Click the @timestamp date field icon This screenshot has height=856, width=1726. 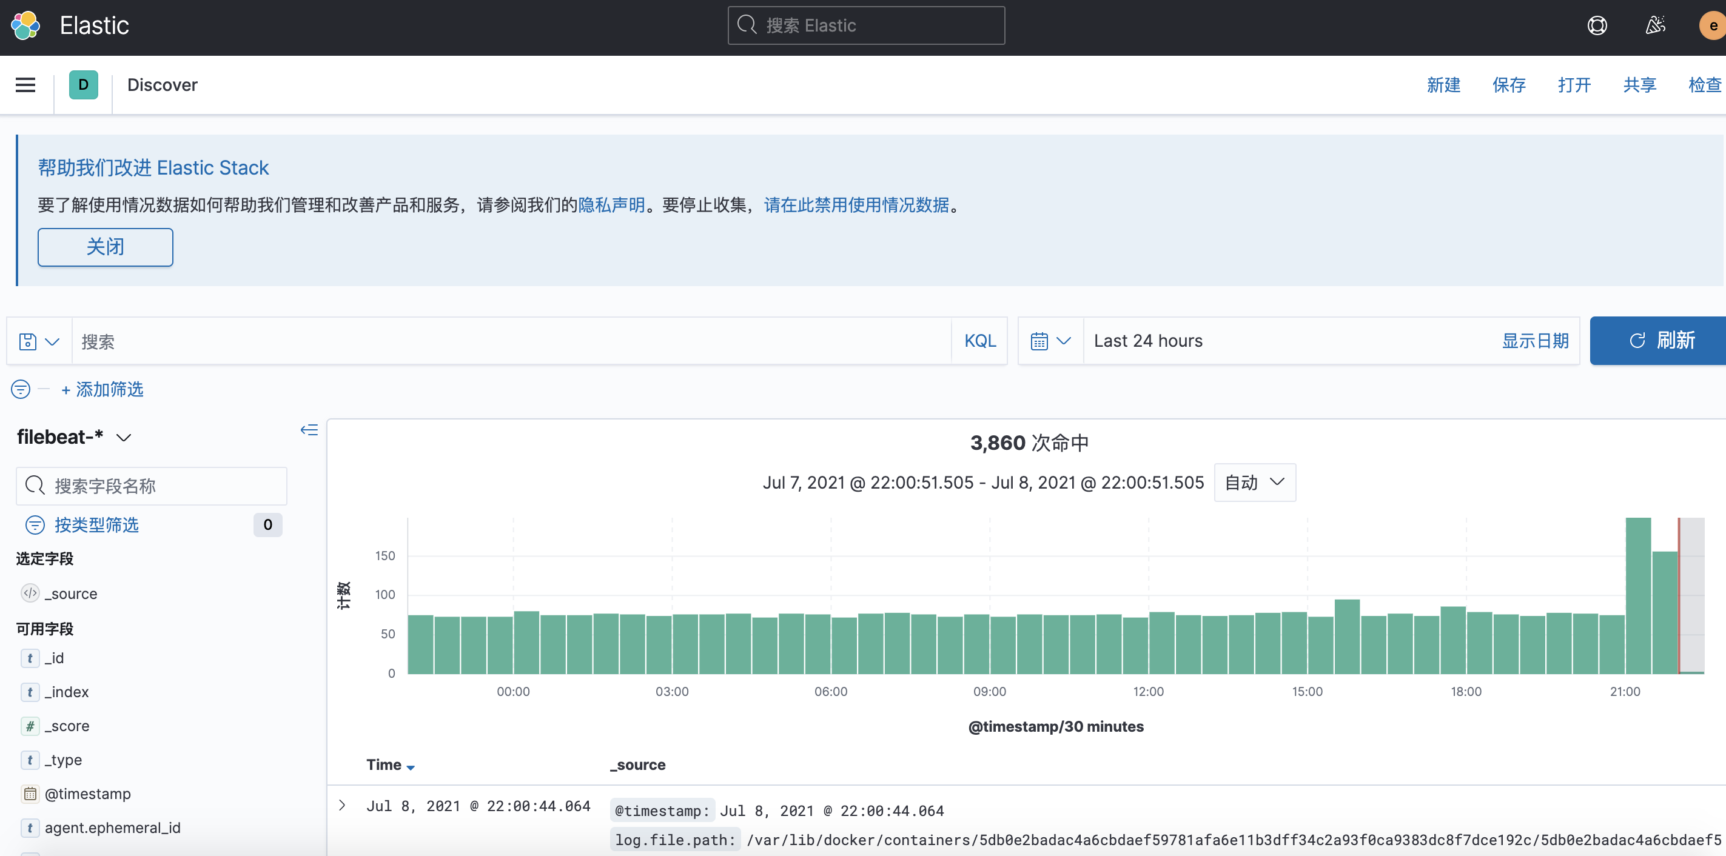(x=30, y=794)
